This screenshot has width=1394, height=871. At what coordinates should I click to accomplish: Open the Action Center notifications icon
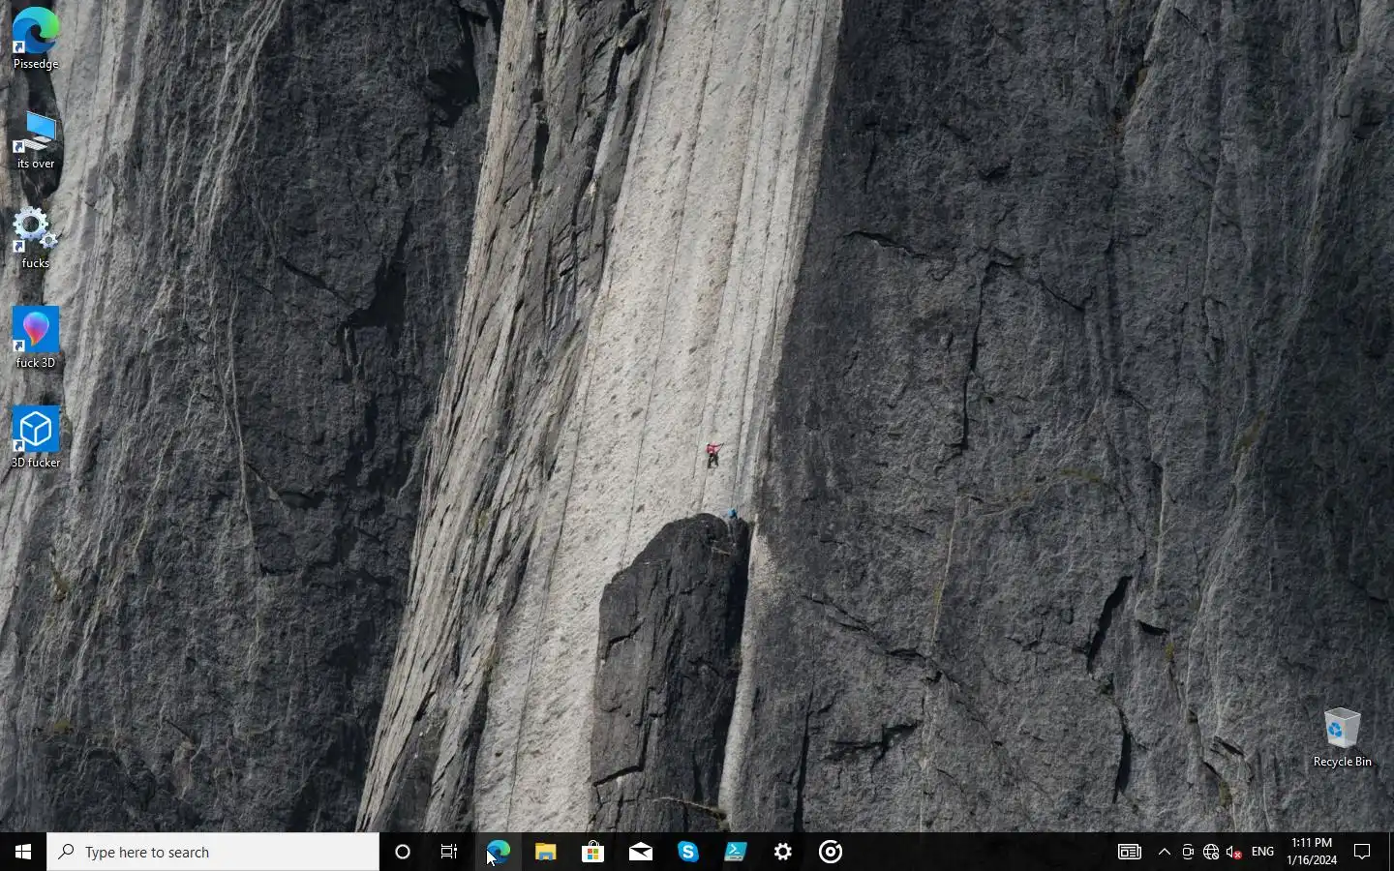click(1362, 852)
